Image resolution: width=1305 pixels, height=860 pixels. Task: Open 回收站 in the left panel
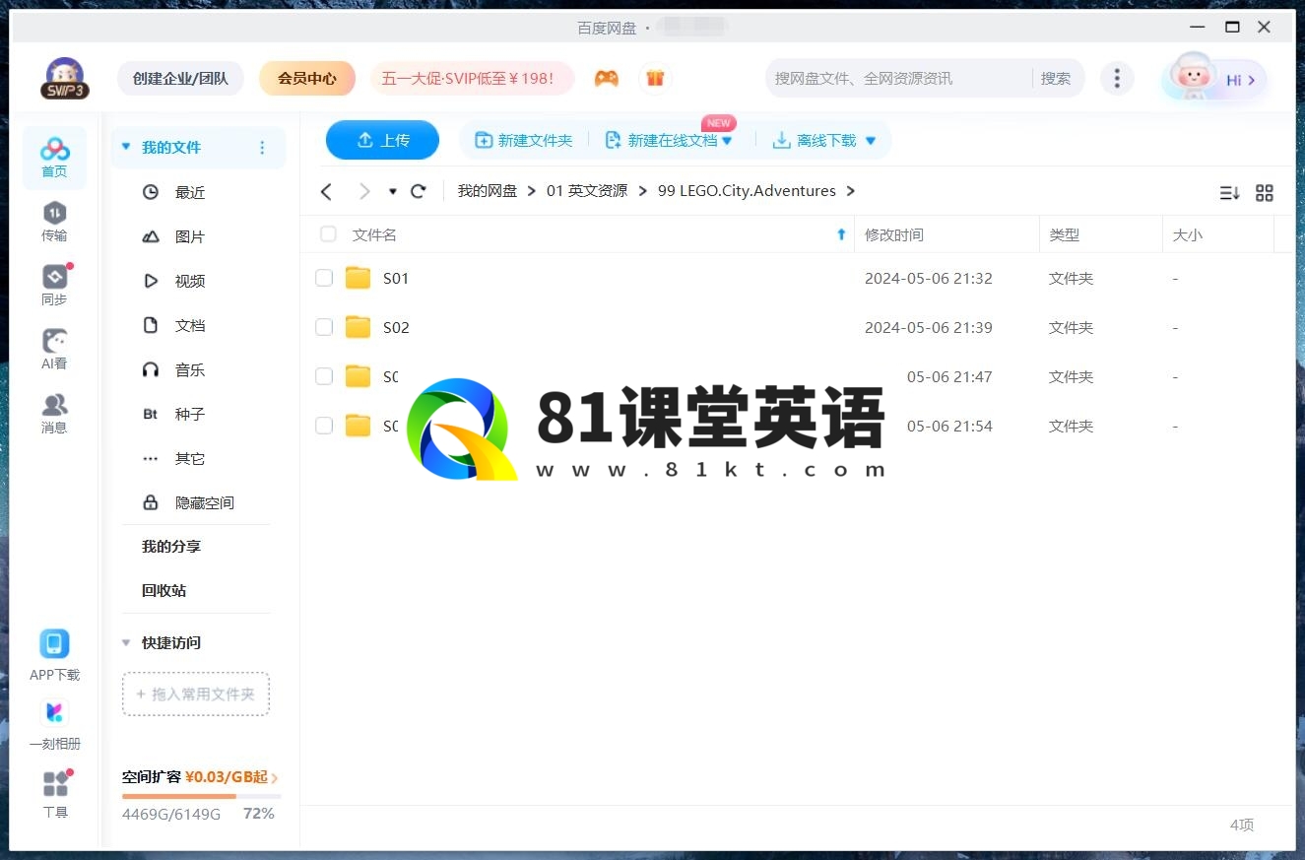(x=163, y=591)
